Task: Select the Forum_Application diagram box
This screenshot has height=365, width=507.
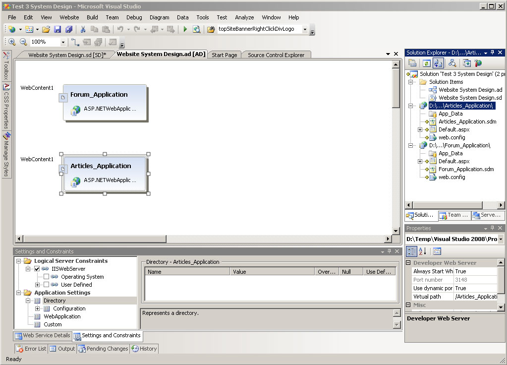Action: [105, 103]
